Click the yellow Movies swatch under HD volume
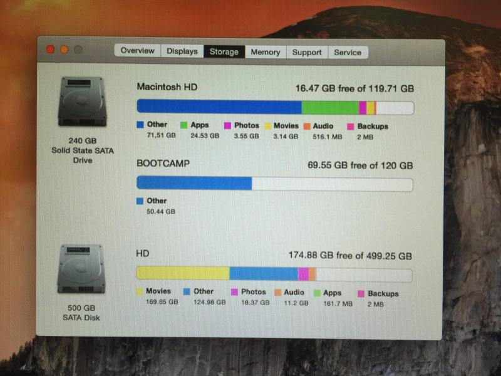Screen dimensions: 501x376 139,291
